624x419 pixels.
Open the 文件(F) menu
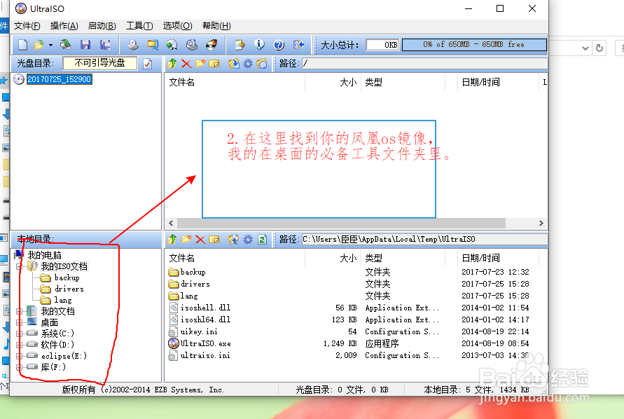pos(27,26)
